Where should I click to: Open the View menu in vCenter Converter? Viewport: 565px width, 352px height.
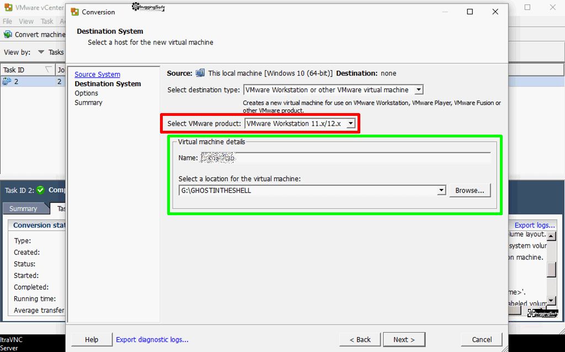tap(26, 22)
